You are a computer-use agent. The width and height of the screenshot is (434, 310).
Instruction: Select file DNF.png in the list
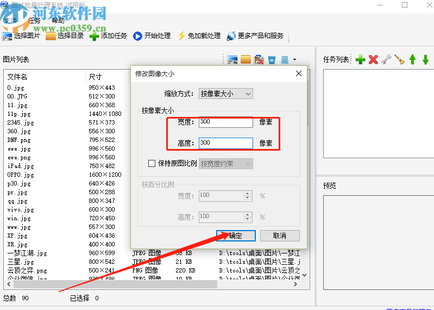[19, 140]
